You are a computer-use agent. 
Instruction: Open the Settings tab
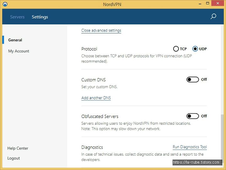coord(40,17)
